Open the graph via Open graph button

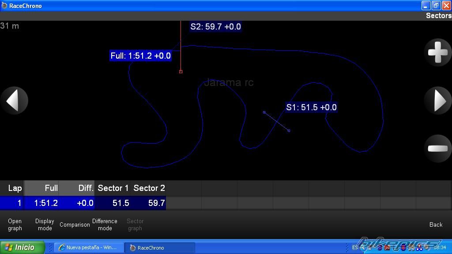pos(15,224)
